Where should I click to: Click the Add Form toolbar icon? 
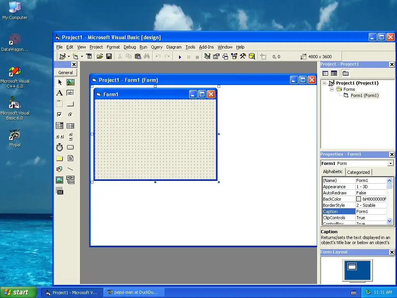click(x=76, y=56)
